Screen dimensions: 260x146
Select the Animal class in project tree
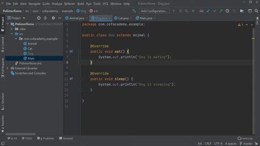coord(30,44)
